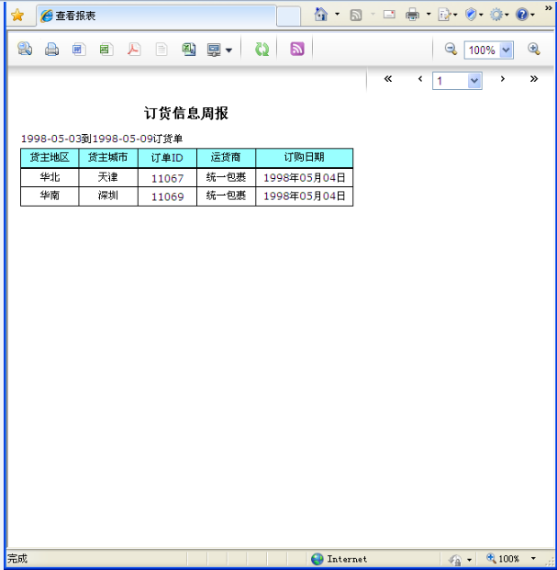Click the 华南 region cell
The height and width of the screenshot is (570, 557).
click(x=50, y=196)
